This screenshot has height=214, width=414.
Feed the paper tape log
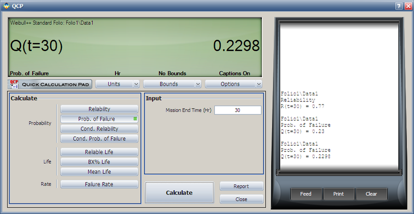pyautogui.click(x=306, y=194)
